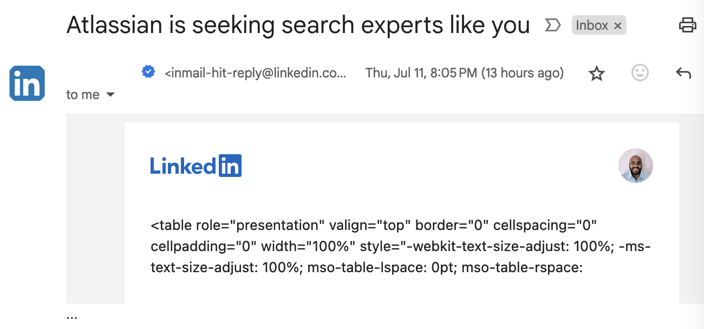Open the LinkedIn logo in the email body

[195, 166]
